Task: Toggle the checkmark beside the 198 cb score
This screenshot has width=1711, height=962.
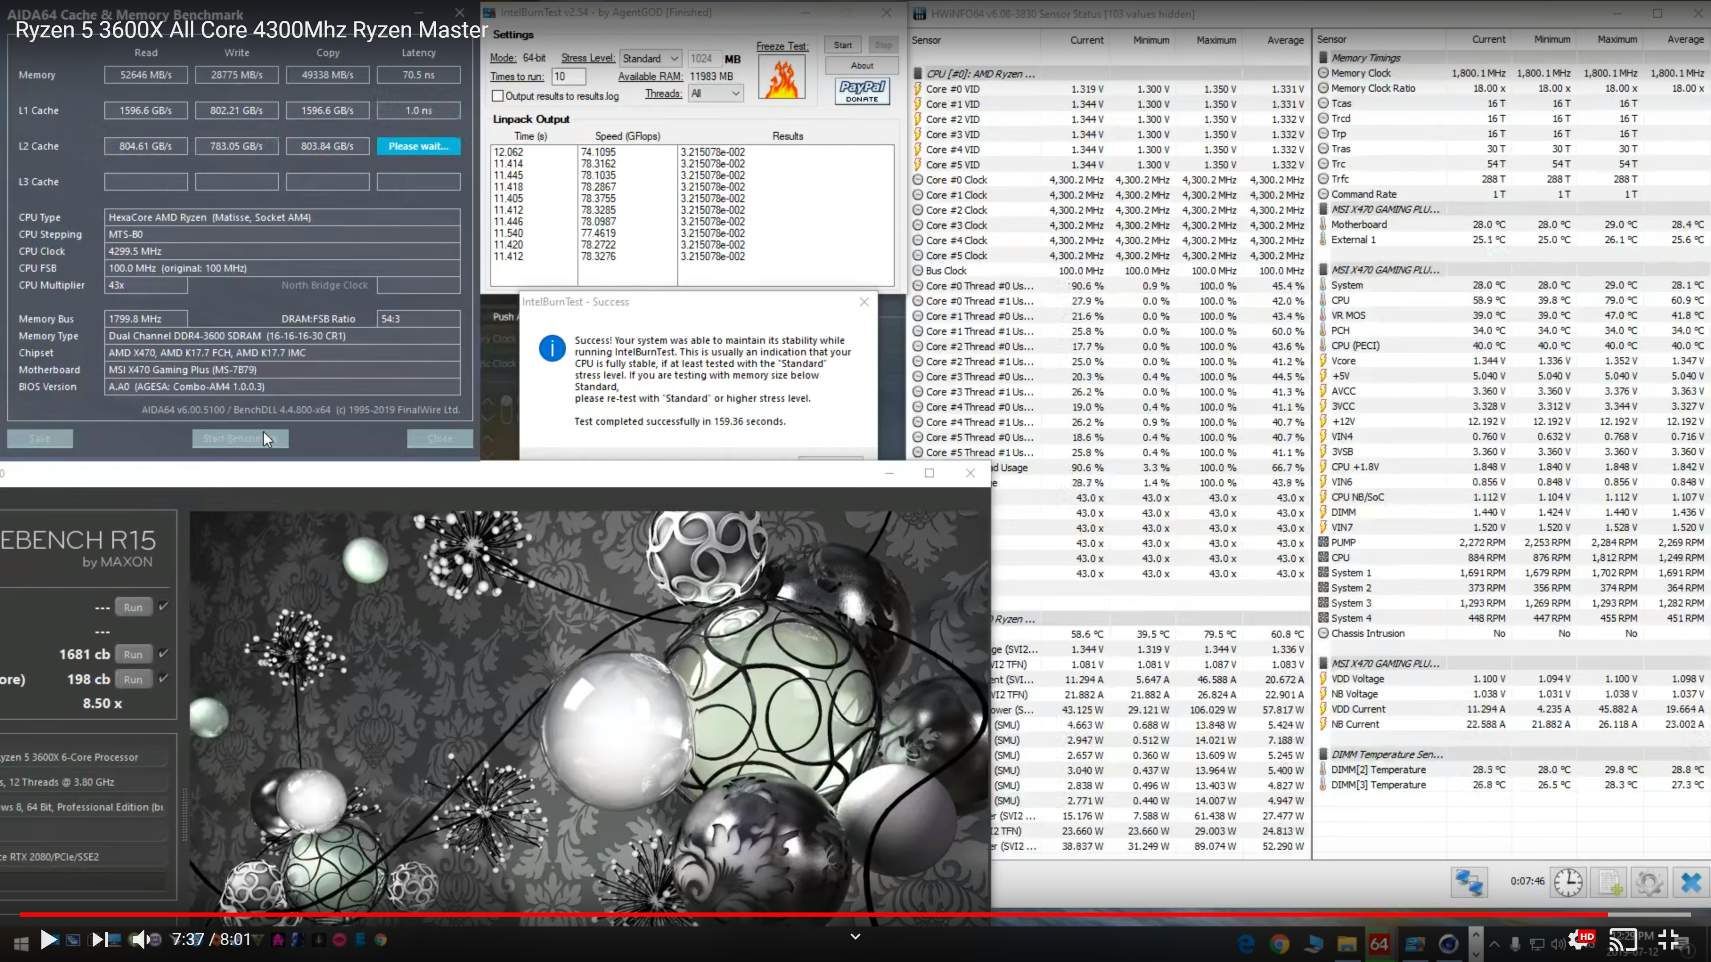Action: (x=164, y=678)
